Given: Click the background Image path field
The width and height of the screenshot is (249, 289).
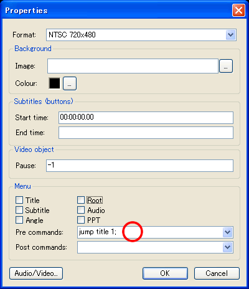Looking at the screenshot, I should (x=133, y=66).
